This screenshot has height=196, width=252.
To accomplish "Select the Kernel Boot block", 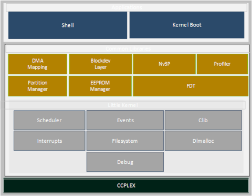I will 187,25.
